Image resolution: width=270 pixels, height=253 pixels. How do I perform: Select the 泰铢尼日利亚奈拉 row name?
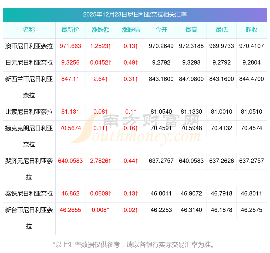tap(29, 194)
